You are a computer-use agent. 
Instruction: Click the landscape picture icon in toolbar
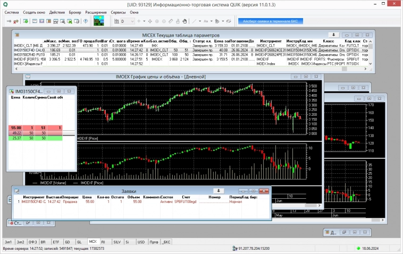click(99, 21)
